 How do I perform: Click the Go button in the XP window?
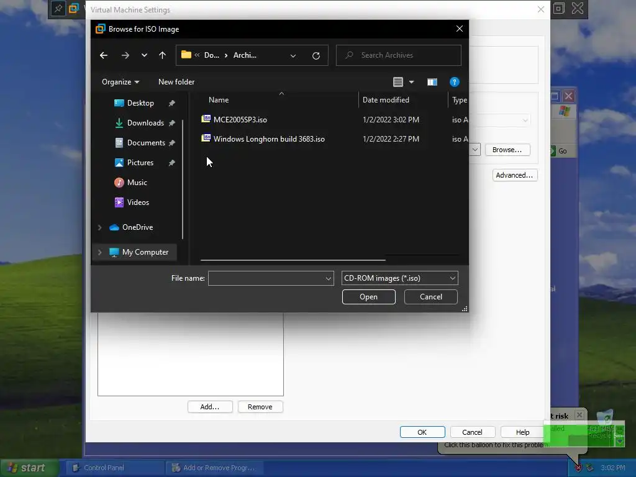click(x=558, y=151)
